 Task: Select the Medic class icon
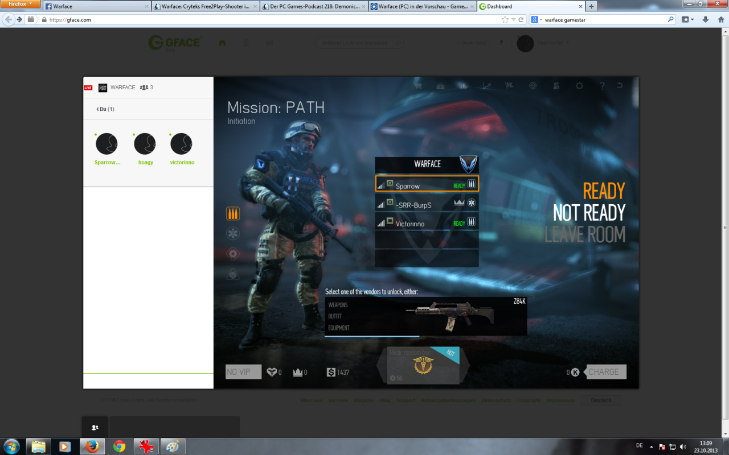(233, 234)
